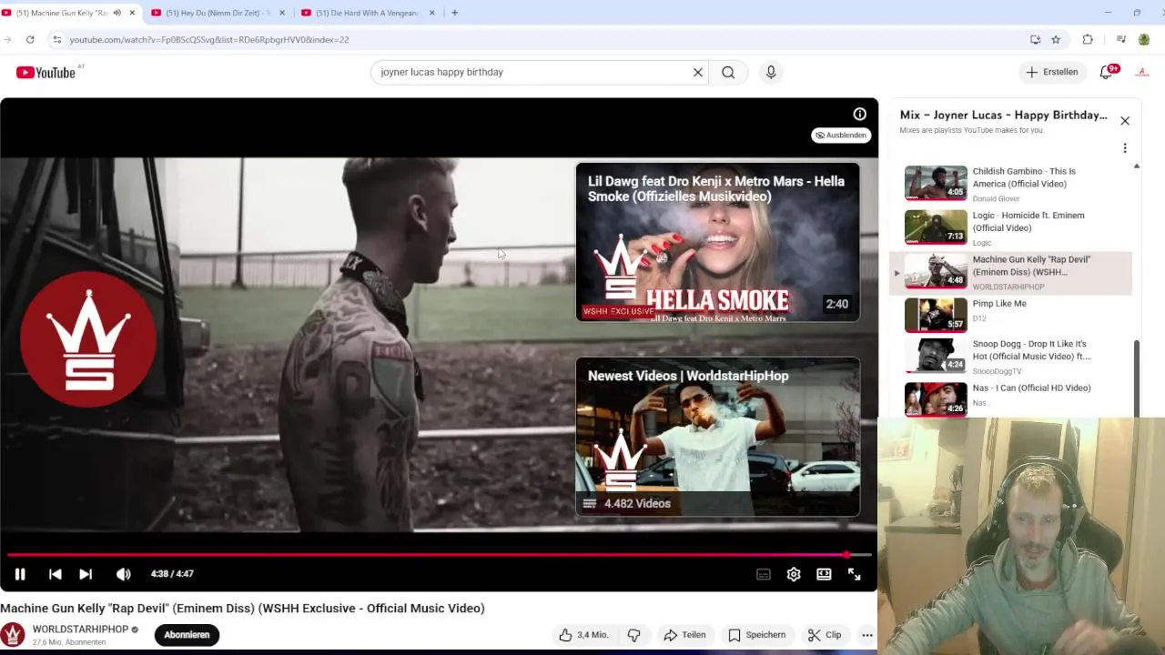Like the video with thumbs up

[584, 635]
